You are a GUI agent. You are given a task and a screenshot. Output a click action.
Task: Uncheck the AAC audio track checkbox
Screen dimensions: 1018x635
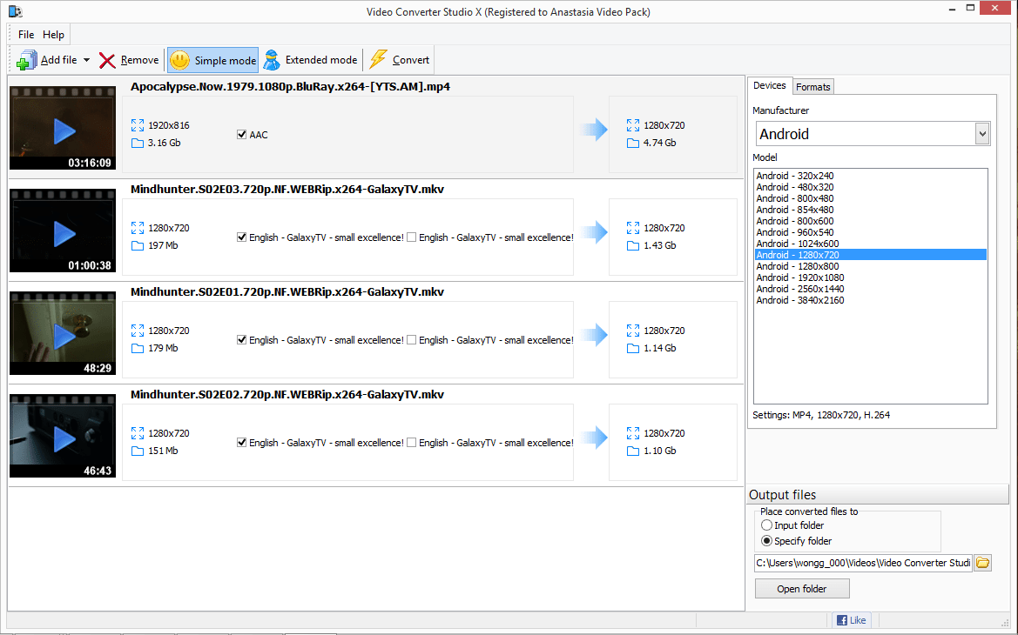pos(241,134)
